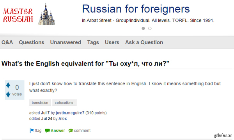The image size is (234, 140).
Task: Click the Russian for foreigners banner headline
Action: [x=136, y=9]
